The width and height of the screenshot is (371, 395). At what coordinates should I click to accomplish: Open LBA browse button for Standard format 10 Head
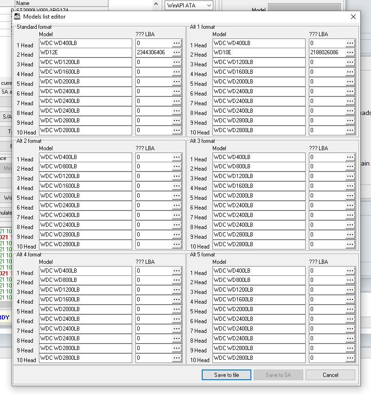click(177, 130)
